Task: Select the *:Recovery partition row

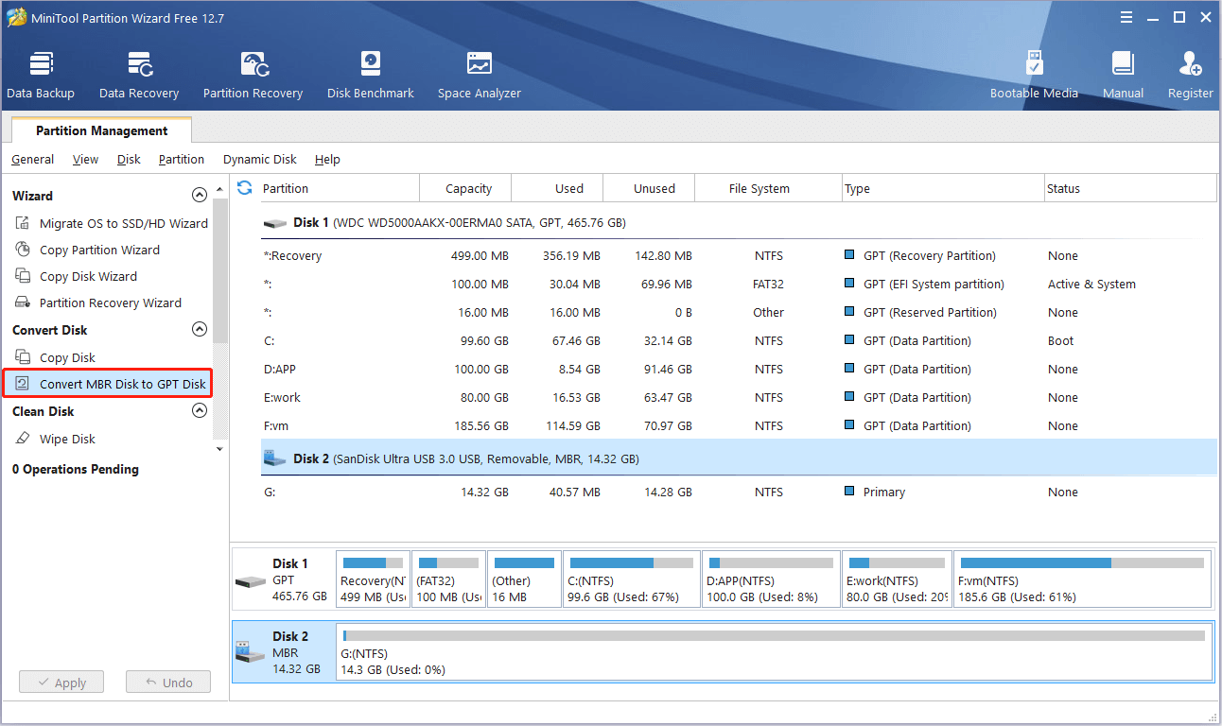Action: pos(739,255)
